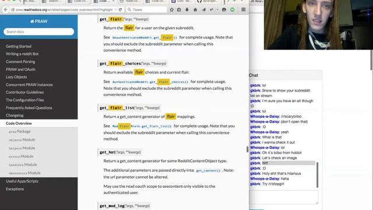Image resolution: width=373 pixels, height=210 pixels.
Task: Bookmark this page with the star icon
Action: click(172, 10)
